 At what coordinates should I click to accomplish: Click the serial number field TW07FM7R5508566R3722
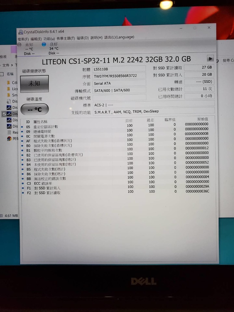[119, 76]
